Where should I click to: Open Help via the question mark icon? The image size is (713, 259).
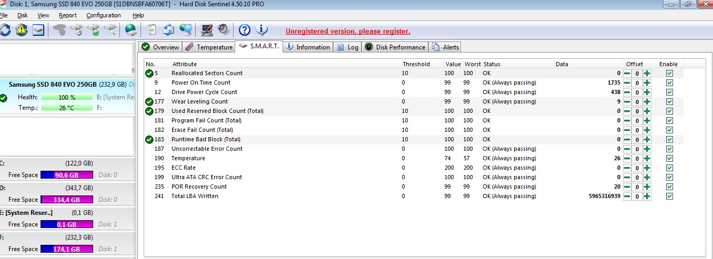244,30
